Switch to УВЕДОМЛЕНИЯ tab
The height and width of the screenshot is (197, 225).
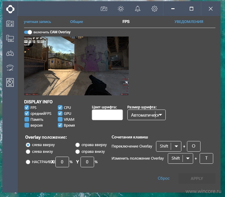(189, 21)
